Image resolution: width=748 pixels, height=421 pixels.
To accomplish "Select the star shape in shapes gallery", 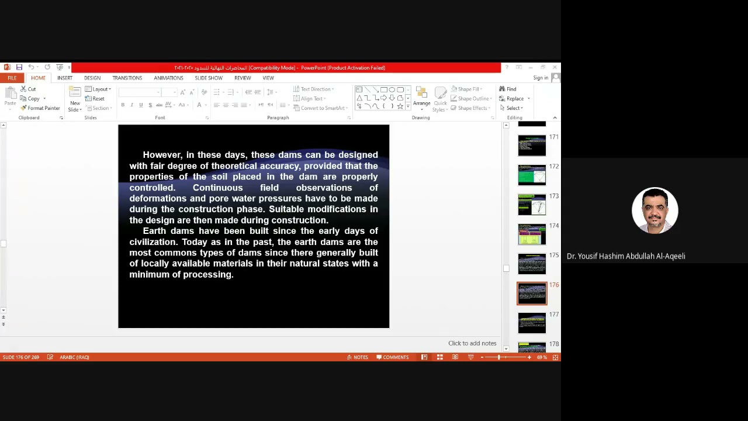I will tap(400, 106).
